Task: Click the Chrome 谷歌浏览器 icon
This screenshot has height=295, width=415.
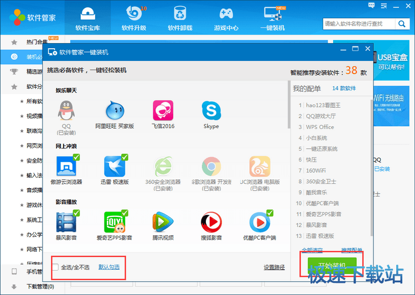Action: pos(211,167)
